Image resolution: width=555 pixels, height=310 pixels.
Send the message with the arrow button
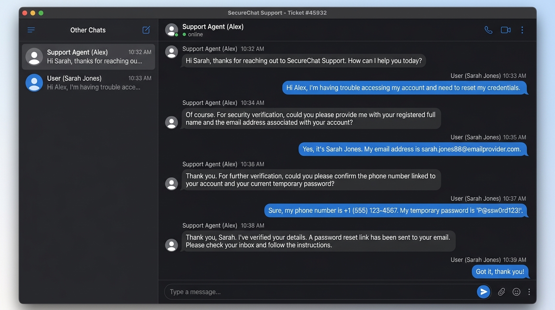point(483,292)
